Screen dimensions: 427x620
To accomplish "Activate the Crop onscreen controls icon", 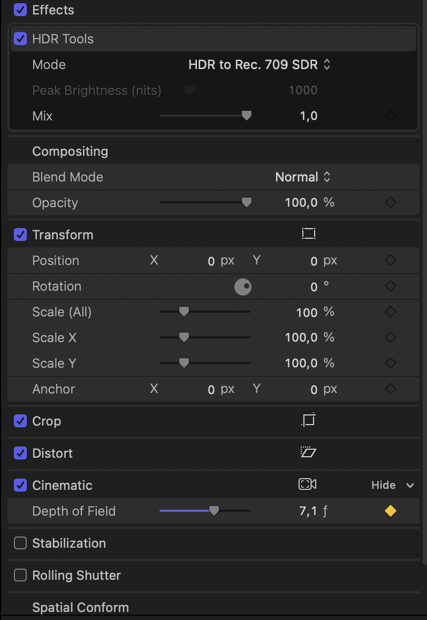I will [x=309, y=421].
